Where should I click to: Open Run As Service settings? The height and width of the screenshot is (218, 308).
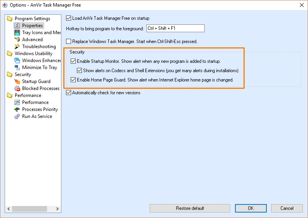pos(37,116)
